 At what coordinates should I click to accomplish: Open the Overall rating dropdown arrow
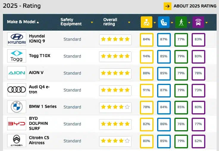point(129,22)
